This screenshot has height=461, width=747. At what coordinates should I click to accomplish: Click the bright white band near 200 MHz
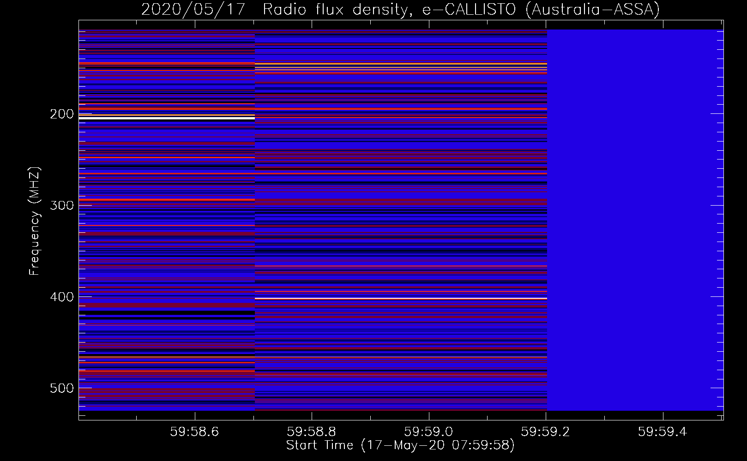(x=167, y=118)
